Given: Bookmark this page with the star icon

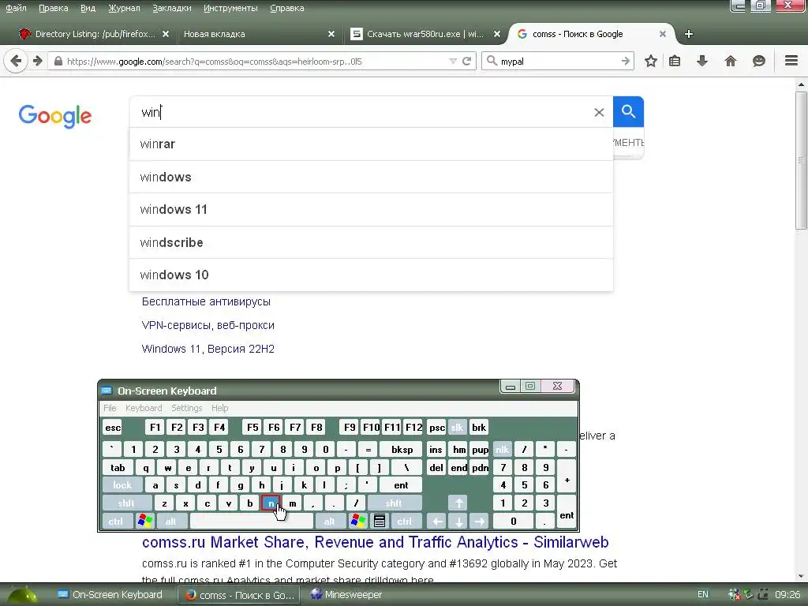Looking at the screenshot, I should 651,62.
